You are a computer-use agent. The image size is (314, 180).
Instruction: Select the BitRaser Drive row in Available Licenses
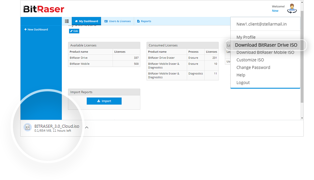click(x=104, y=58)
